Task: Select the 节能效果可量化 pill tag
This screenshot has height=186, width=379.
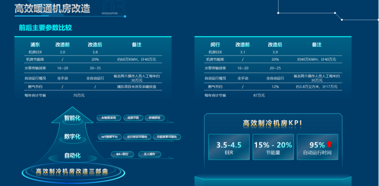Action: coord(167,137)
